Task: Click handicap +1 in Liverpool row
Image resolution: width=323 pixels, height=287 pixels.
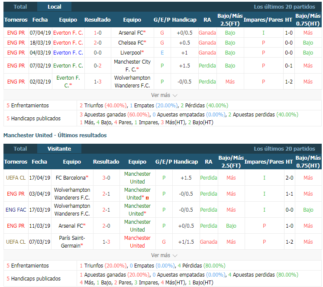Action: point(184,53)
